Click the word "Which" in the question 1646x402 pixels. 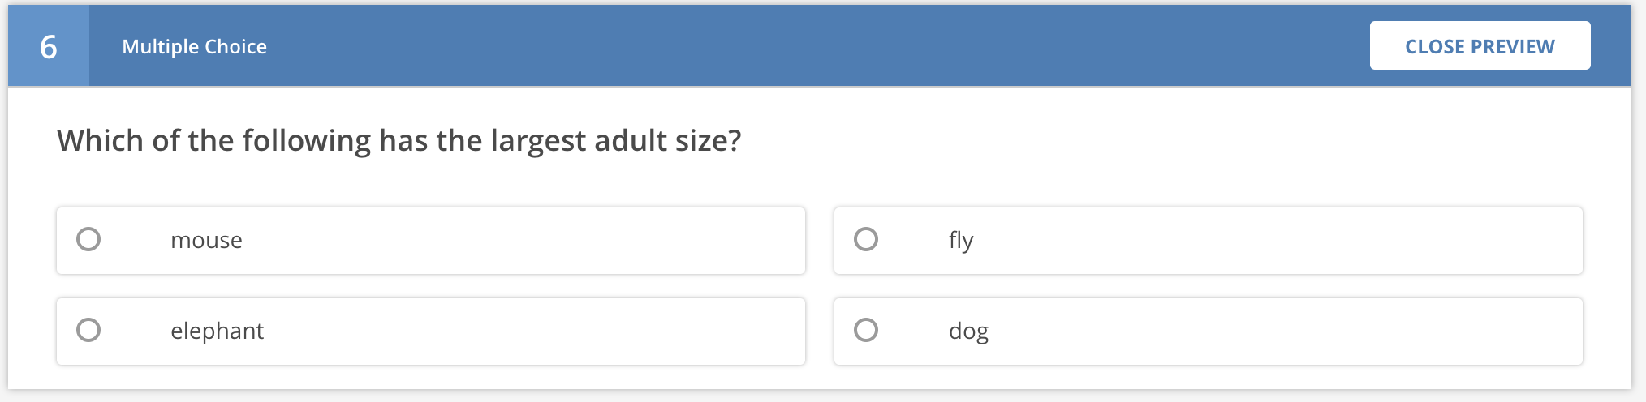(x=101, y=141)
